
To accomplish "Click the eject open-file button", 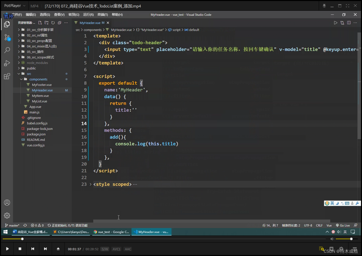I will (x=58, y=249).
